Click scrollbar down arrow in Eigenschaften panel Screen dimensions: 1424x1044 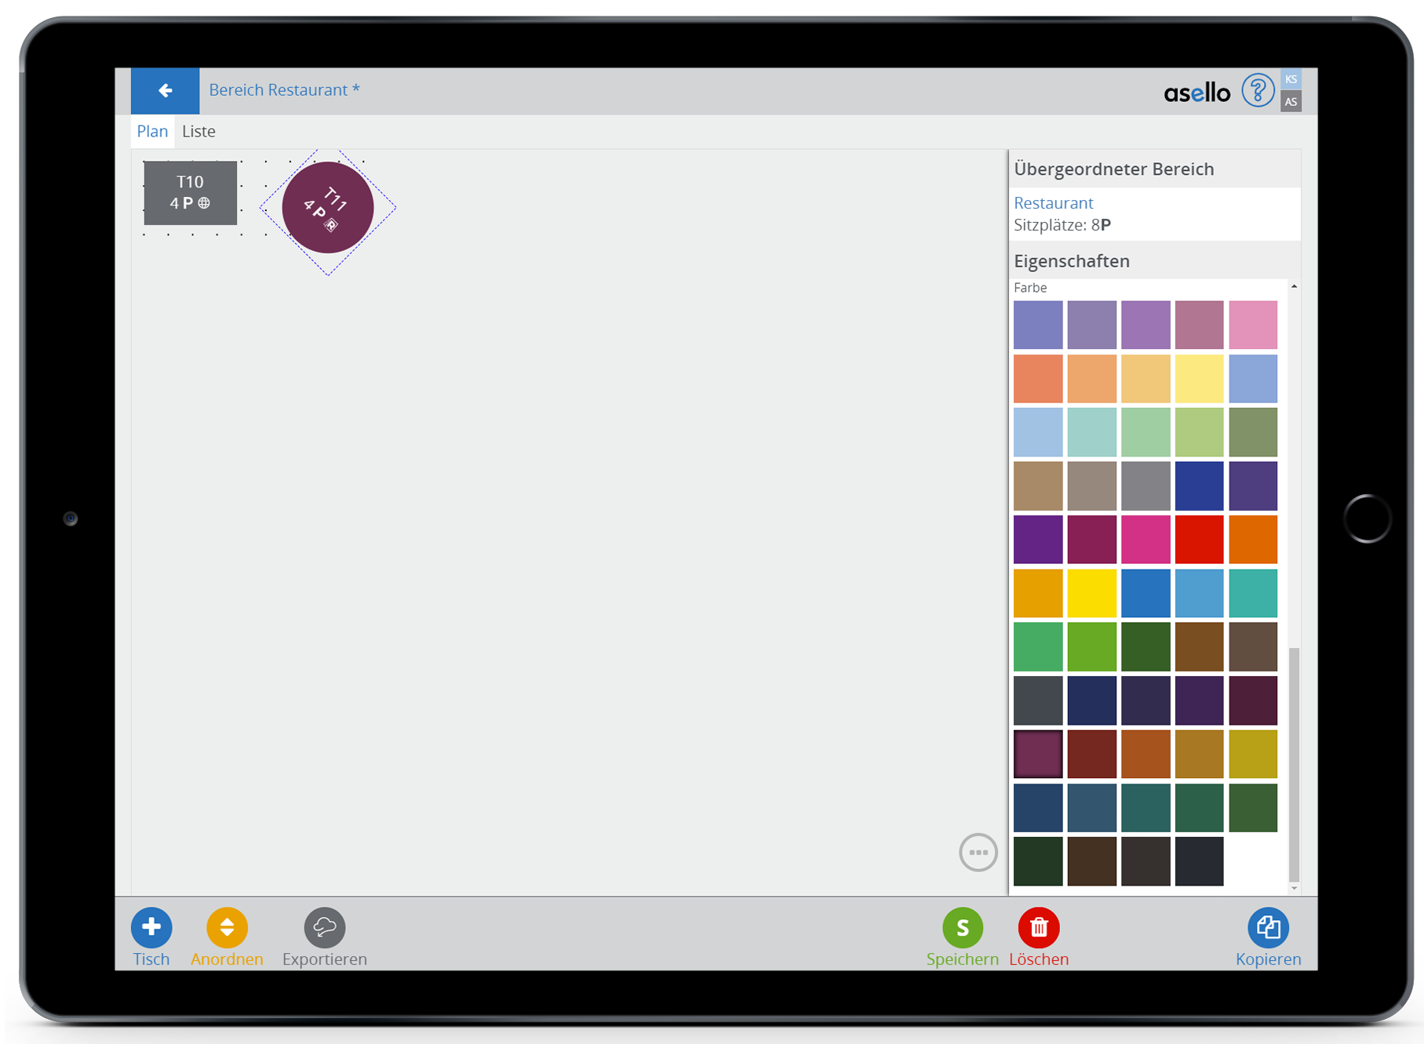(x=1294, y=888)
